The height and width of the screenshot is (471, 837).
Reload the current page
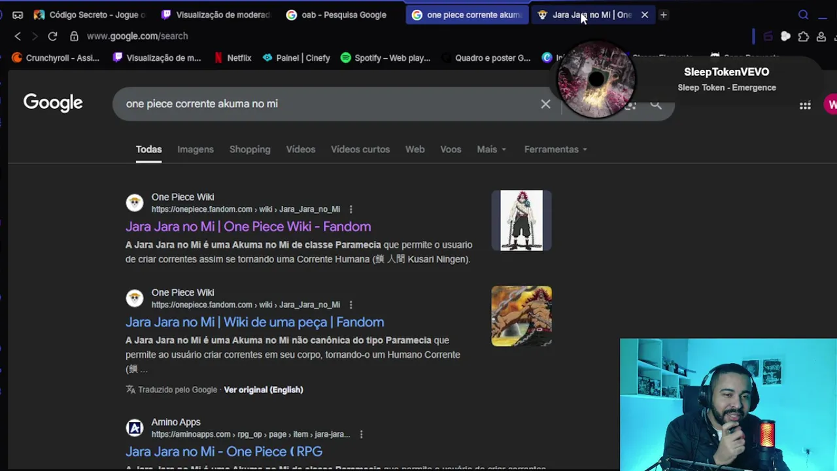click(x=52, y=36)
